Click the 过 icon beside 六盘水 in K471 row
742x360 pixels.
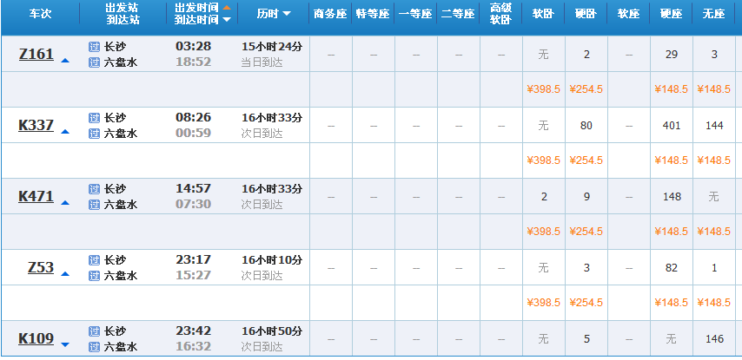(x=94, y=205)
